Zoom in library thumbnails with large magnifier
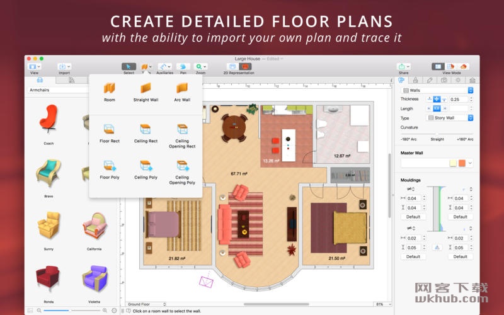Image resolution: width=504 pixels, height=315 pixels. pos(105,311)
